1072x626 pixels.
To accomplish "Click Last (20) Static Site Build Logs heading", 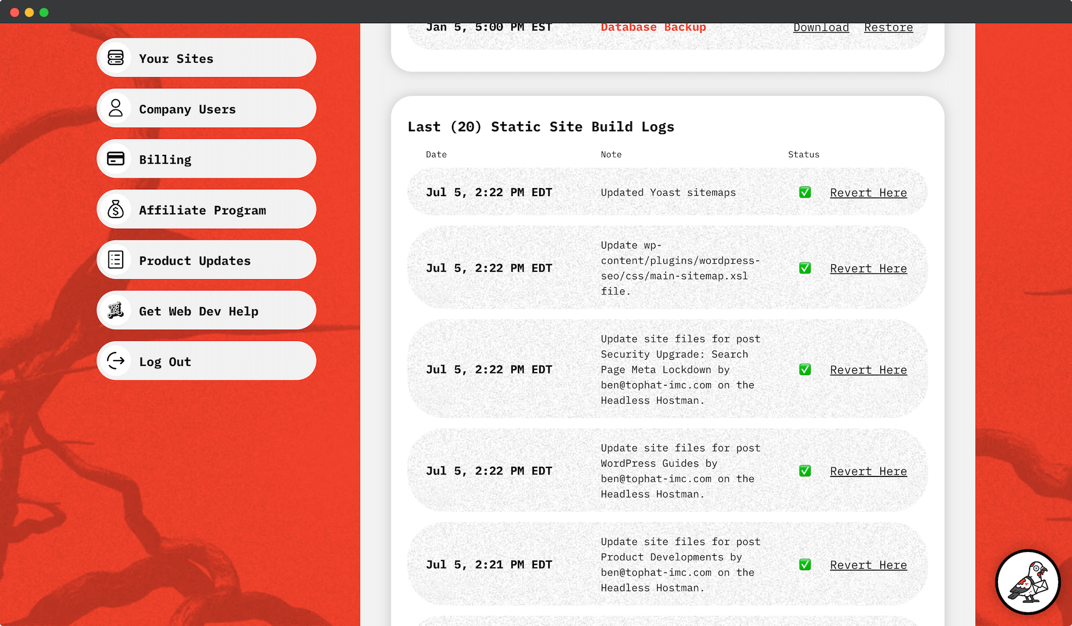I will [541, 127].
